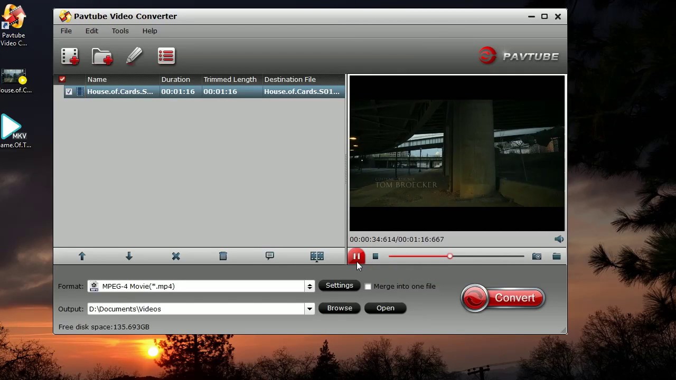Screen dimensions: 676x380
Task: Start conversion with the Convert button
Action: pyautogui.click(x=503, y=298)
